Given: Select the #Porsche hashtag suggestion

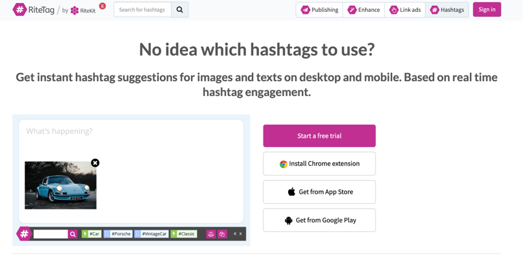Looking at the screenshot, I should coord(117,234).
